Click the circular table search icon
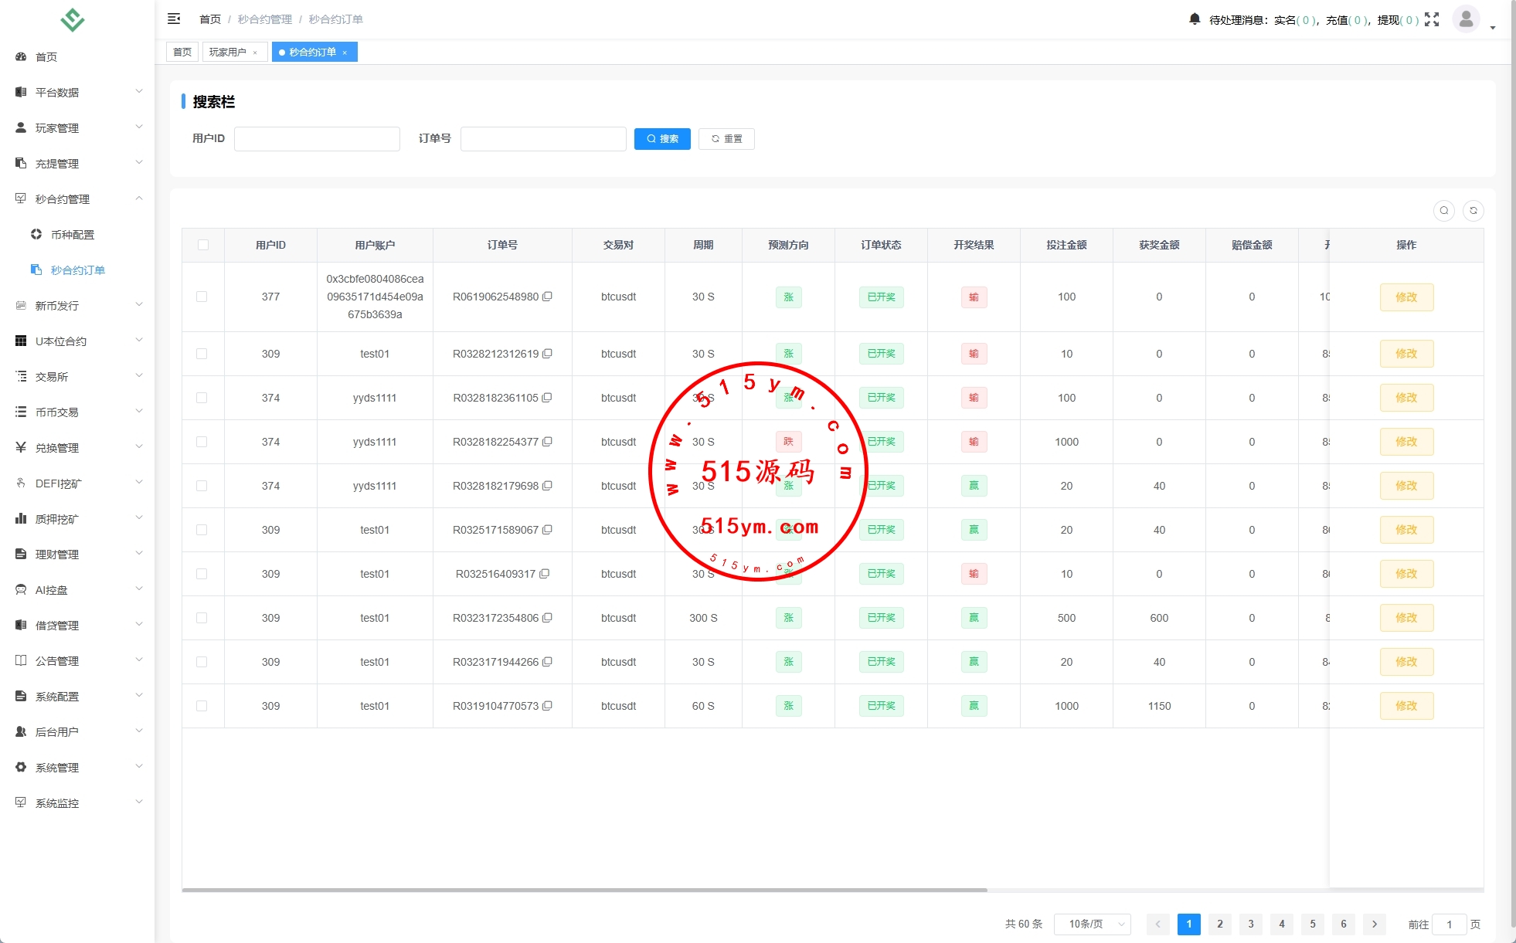The image size is (1516, 943). pyautogui.click(x=1443, y=211)
